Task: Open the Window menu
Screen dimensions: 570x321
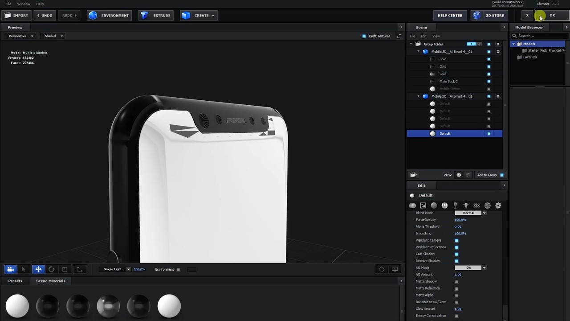Action: click(24, 4)
